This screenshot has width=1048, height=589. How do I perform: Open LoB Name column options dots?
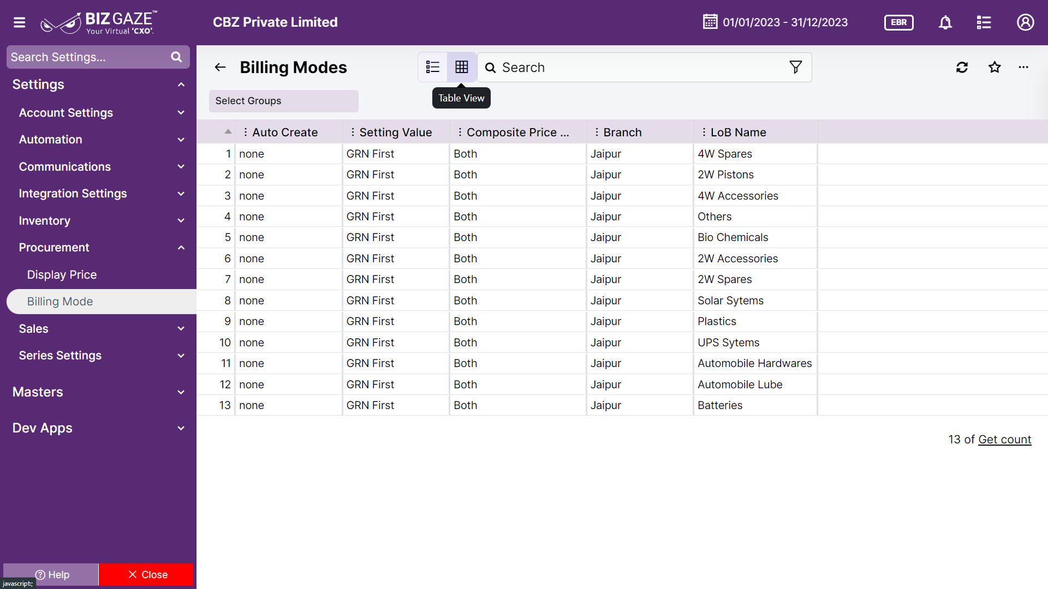click(704, 132)
